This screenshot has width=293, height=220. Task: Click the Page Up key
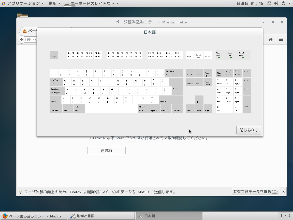[x=208, y=73]
